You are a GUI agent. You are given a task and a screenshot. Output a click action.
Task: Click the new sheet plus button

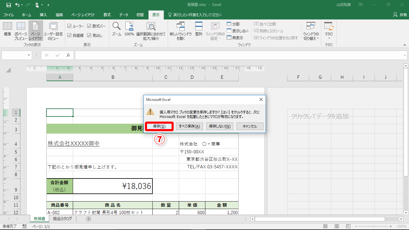coord(89,219)
